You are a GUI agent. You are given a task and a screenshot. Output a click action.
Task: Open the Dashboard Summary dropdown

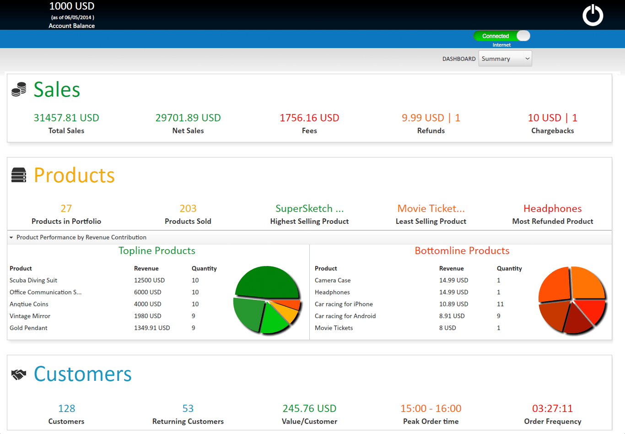coord(505,59)
